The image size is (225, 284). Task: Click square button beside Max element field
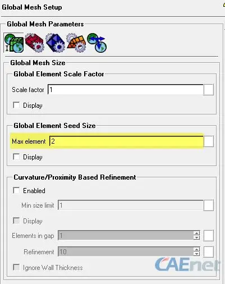(209, 141)
